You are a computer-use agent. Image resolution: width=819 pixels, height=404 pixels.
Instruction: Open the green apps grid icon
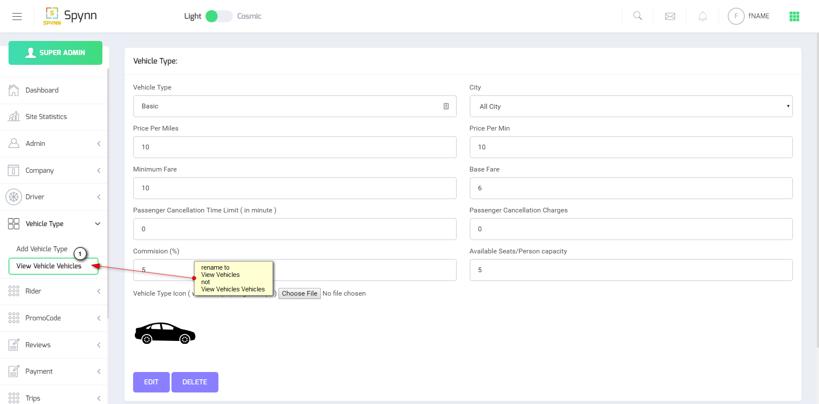coord(794,16)
